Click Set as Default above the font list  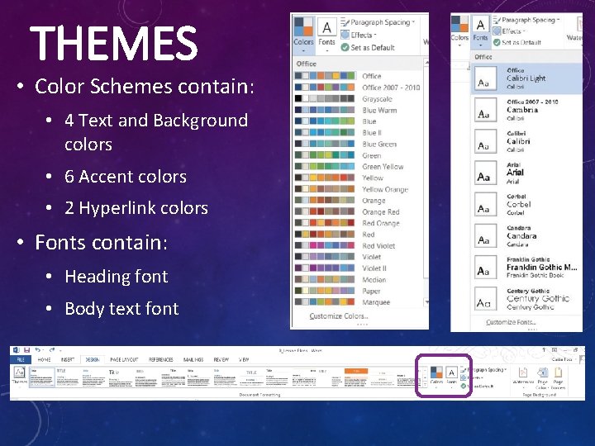[517, 42]
